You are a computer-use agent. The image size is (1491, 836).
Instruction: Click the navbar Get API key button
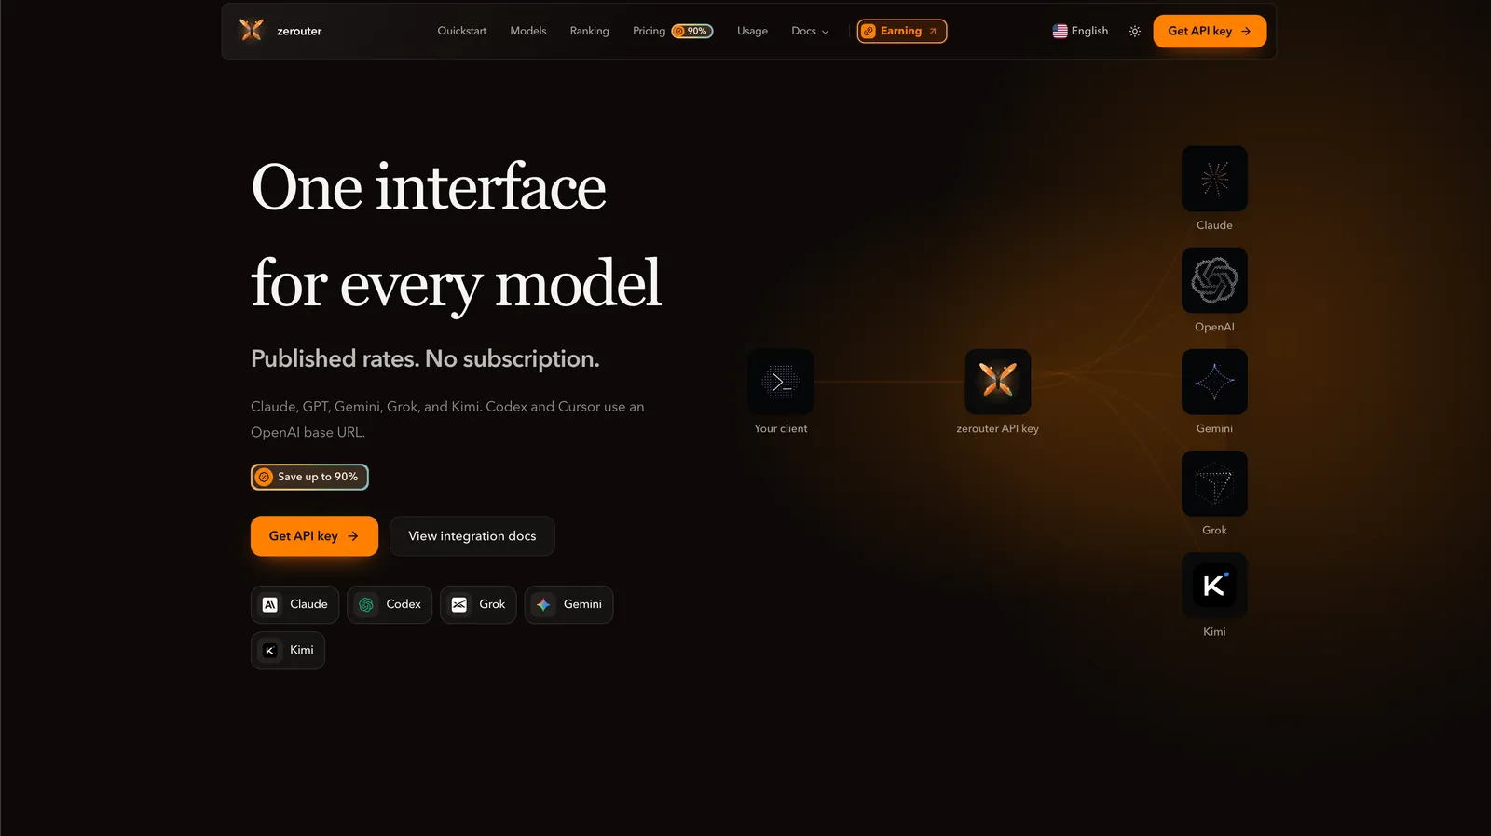coord(1210,31)
